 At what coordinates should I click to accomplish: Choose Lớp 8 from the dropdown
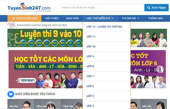(x=107, y=66)
